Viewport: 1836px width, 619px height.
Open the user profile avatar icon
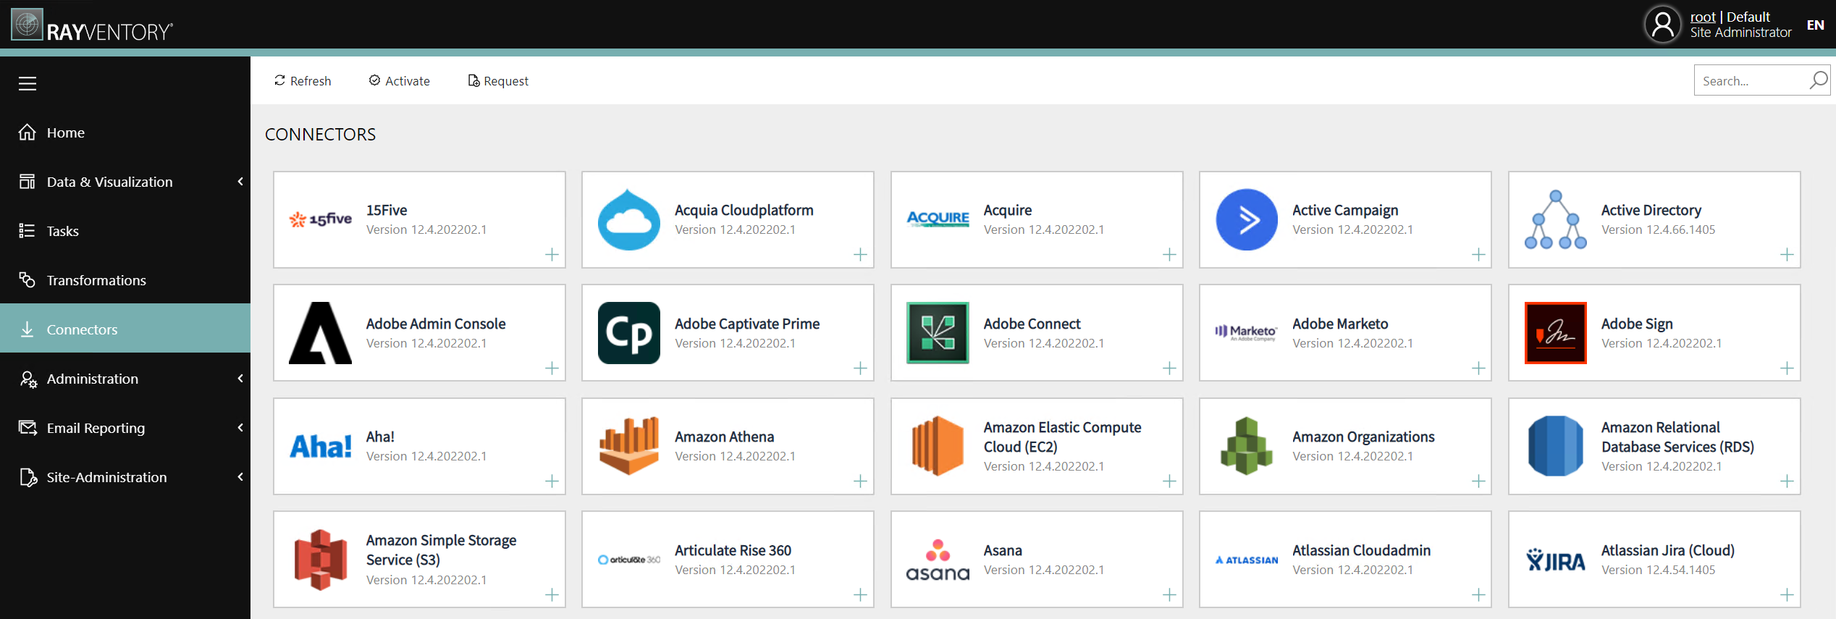(x=1663, y=25)
